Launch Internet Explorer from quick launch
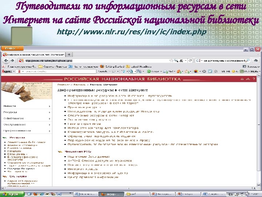The width and height of the screenshot is (262, 197). tap(41, 194)
